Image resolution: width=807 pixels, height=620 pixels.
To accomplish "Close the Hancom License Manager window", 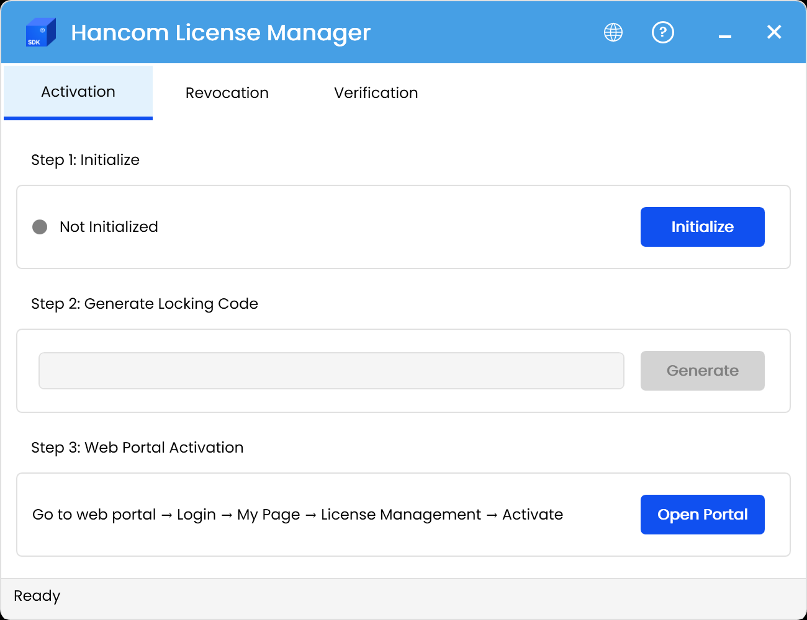I will 773,32.
